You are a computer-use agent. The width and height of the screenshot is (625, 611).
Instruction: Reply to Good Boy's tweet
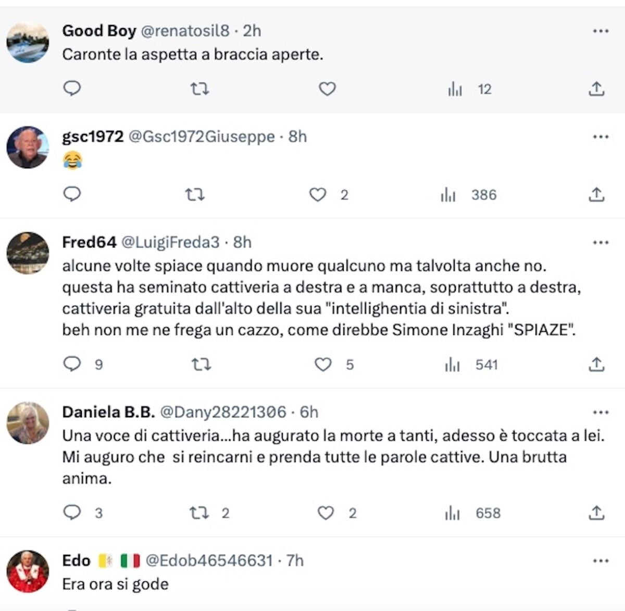pyautogui.click(x=72, y=89)
